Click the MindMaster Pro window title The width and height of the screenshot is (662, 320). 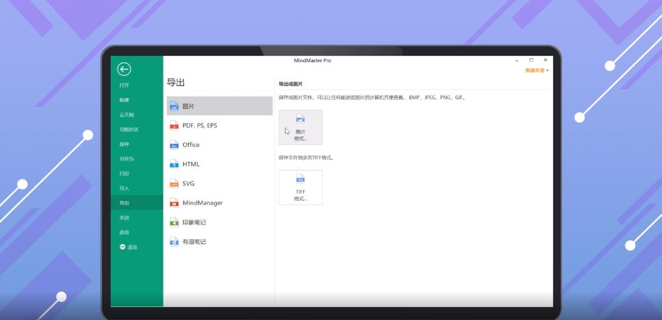tap(312, 61)
